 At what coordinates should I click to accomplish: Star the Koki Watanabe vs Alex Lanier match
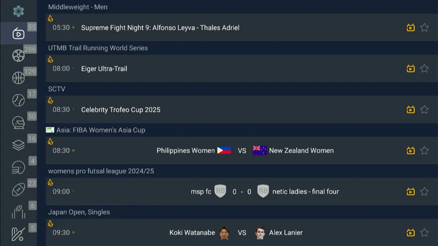(x=424, y=233)
